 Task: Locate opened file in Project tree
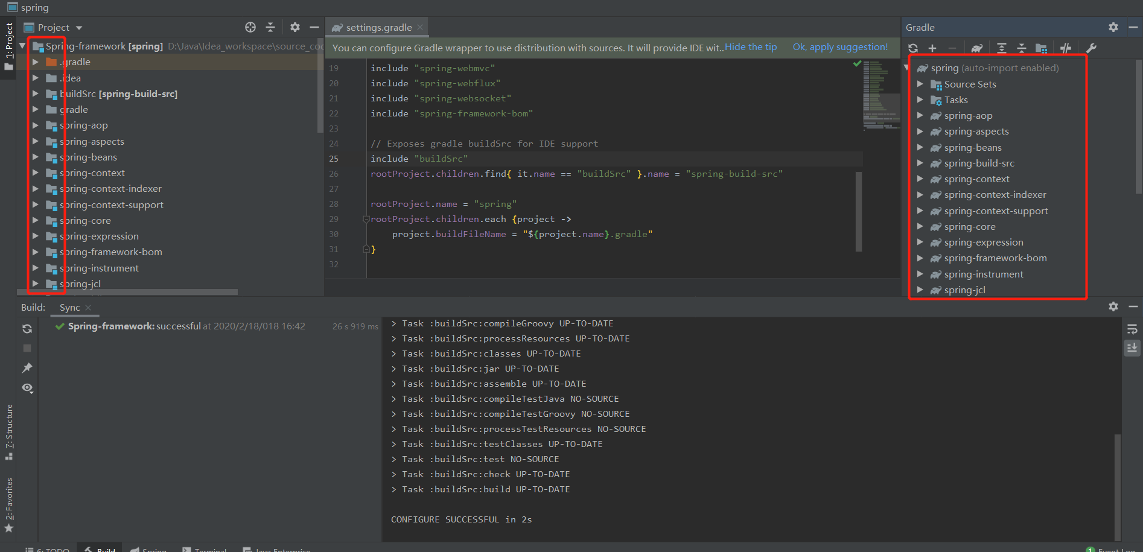pyautogui.click(x=250, y=27)
